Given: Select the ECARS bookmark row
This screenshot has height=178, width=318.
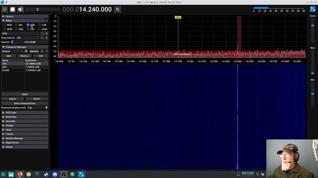Looking at the screenshot, I should point(25,70).
